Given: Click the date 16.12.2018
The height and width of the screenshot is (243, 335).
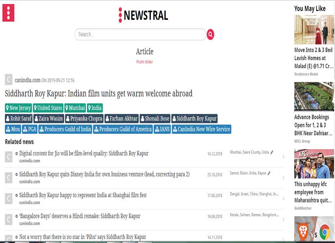Looking at the screenshot, I should (215, 154).
